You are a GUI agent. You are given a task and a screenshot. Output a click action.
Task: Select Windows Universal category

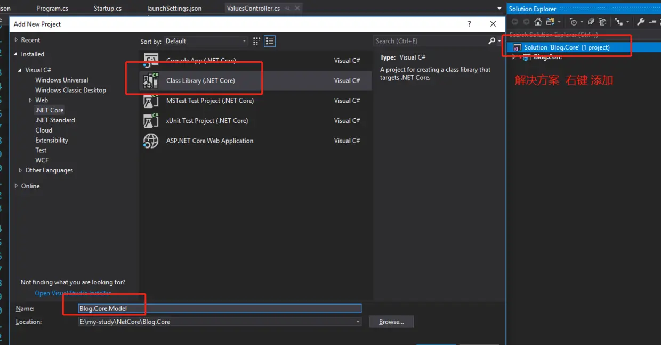click(x=62, y=80)
